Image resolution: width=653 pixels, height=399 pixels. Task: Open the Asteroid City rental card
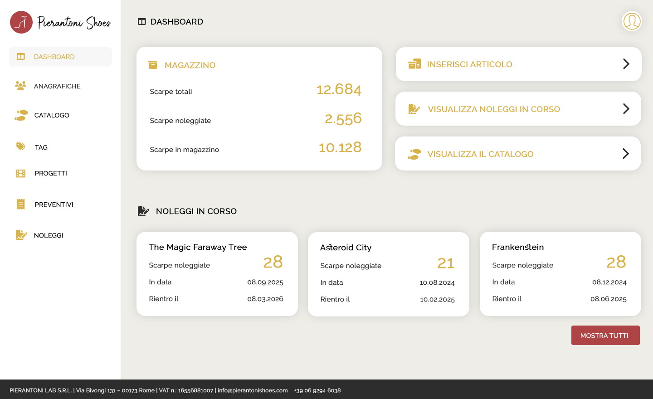[x=388, y=274]
